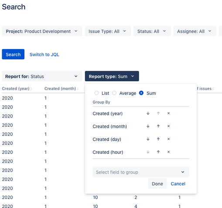Remove Created (hour) from grouping
Image resolution: width=222 pixels, height=208 pixels.
(168, 152)
